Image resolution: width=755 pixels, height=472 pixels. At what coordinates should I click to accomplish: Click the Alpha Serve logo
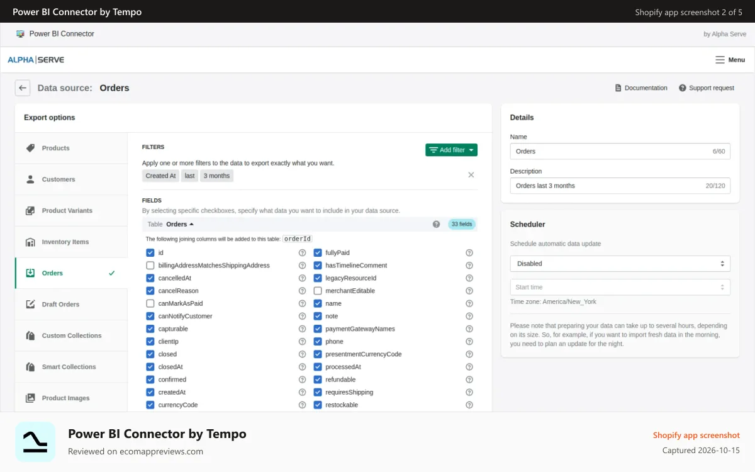click(x=36, y=60)
